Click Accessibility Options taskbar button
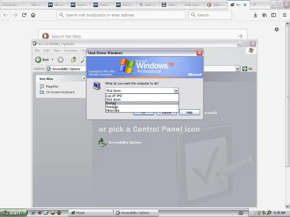Image resolution: width=290 pixels, height=217 pixels. 136,213
